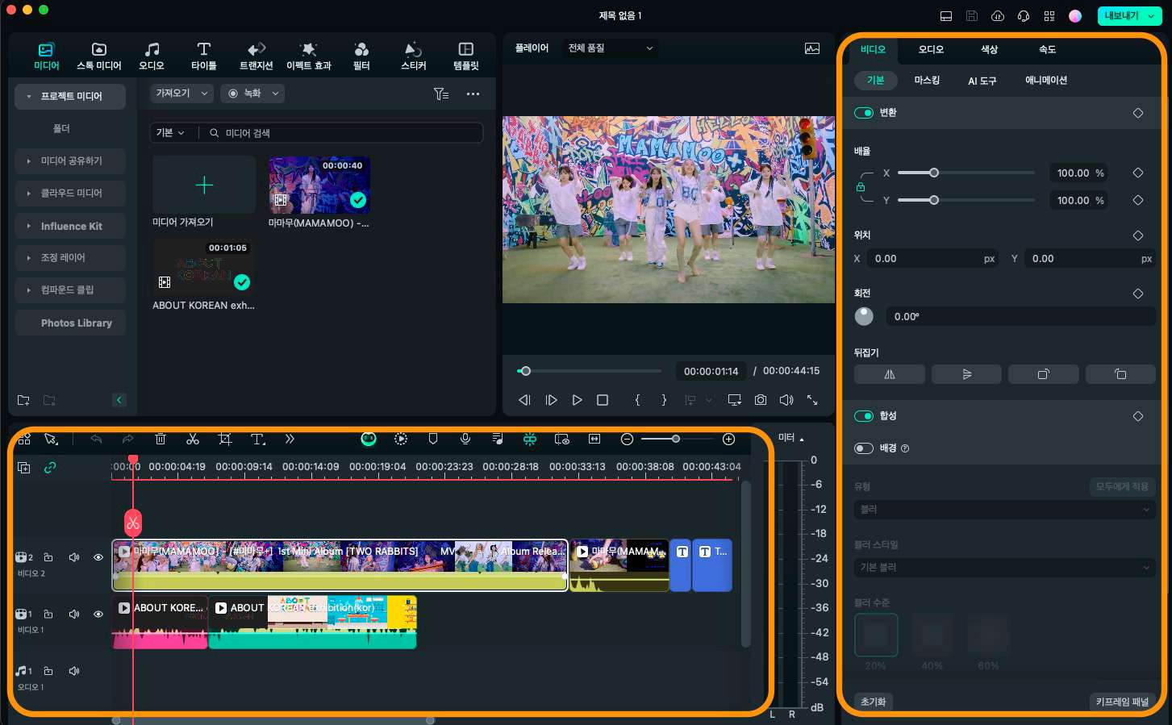Click the undo arrow in timeline toolbar

tap(96, 439)
